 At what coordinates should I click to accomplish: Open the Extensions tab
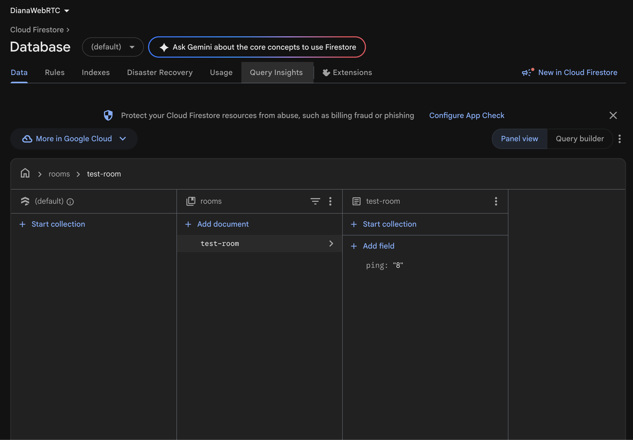(x=348, y=72)
